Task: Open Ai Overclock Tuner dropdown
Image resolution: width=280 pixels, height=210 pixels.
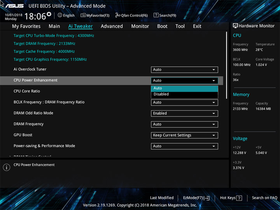Action: coord(184,70)
